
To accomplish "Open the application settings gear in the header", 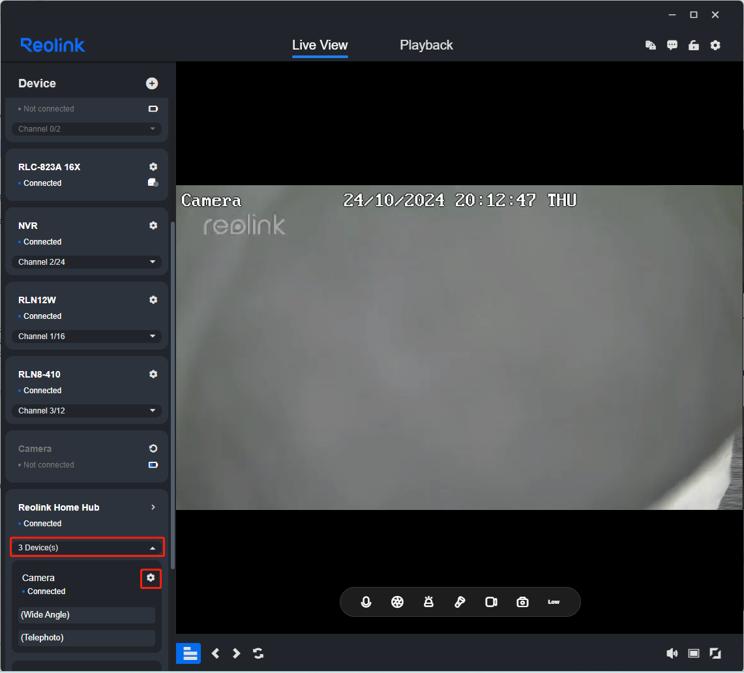I will [715, 45].
